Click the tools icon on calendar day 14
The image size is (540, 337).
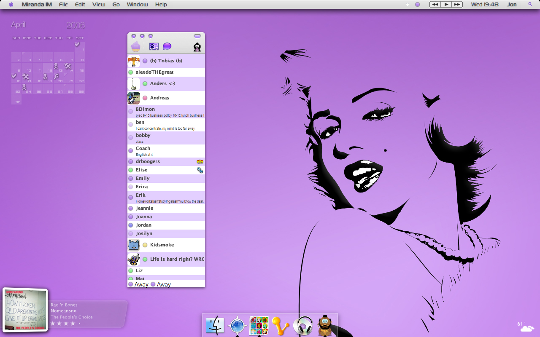point(67,66)
